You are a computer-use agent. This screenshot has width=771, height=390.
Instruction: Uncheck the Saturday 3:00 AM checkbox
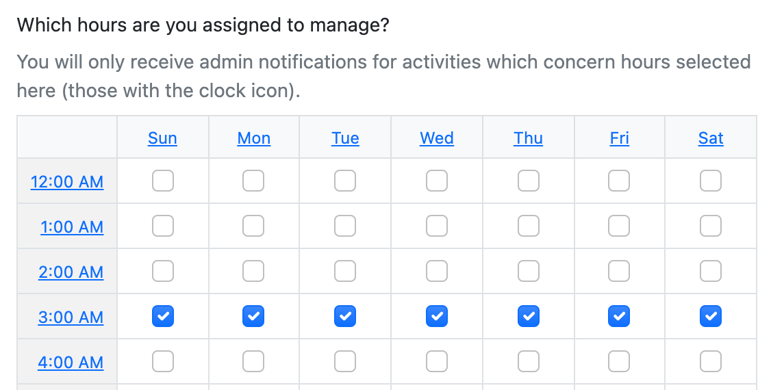[711, 316]
